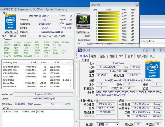Viewport: 165px width, 127px height.
Task: Select the CPU HFM (Max) row
Action: (x=37, y=73)
